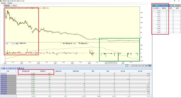Switch to the 分價統計 tab
Screen dimensions: 181x98
point(14,6)
